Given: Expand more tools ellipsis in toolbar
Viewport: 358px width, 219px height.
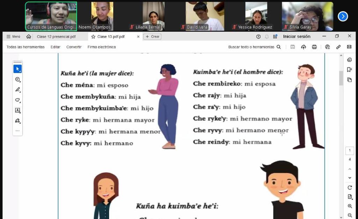Looking at the screenshot, I should pyautogui.click(x=17, y=131).
